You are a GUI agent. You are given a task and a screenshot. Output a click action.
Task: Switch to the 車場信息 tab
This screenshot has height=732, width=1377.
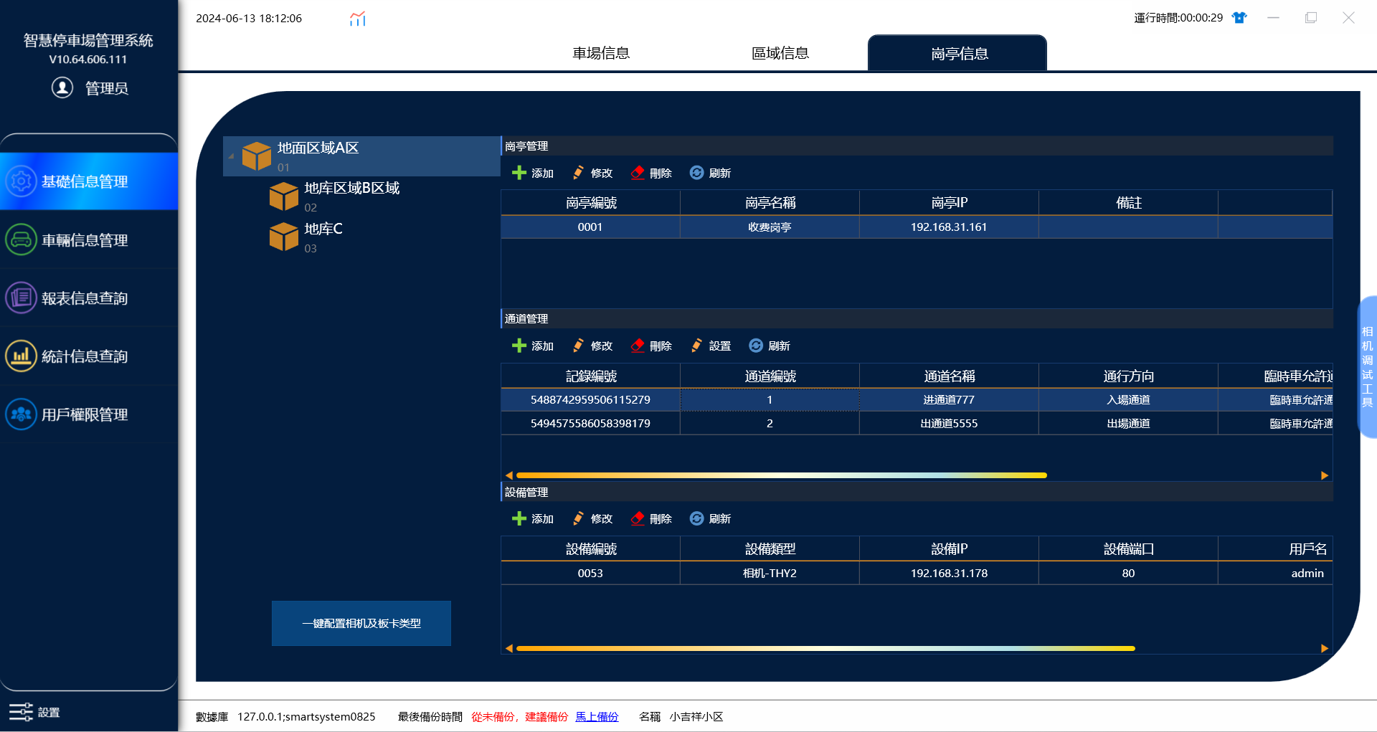pyautogui.click(x=601, y=53)
